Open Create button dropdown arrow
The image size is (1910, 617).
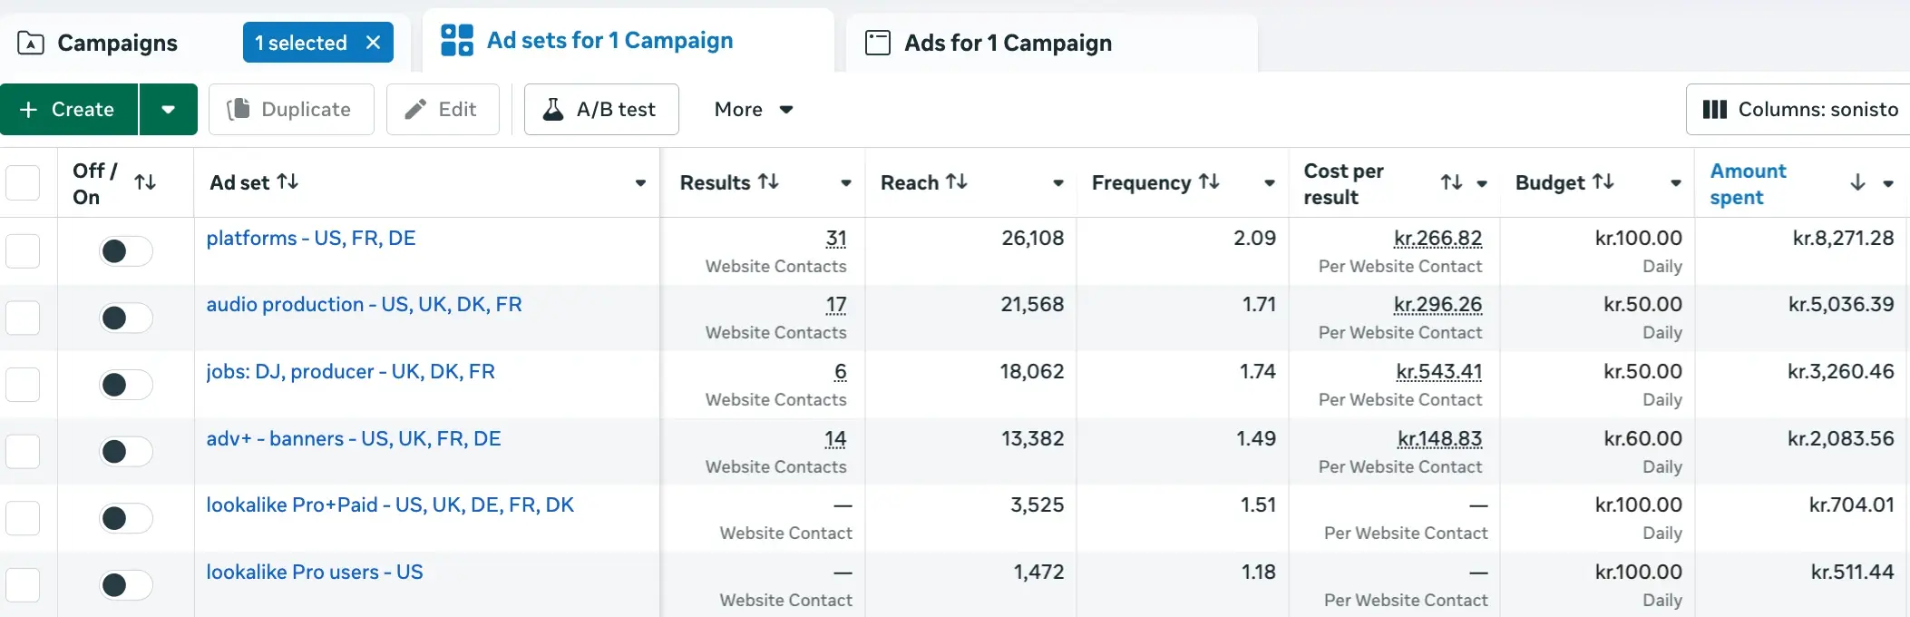click(x=168, y=110)
